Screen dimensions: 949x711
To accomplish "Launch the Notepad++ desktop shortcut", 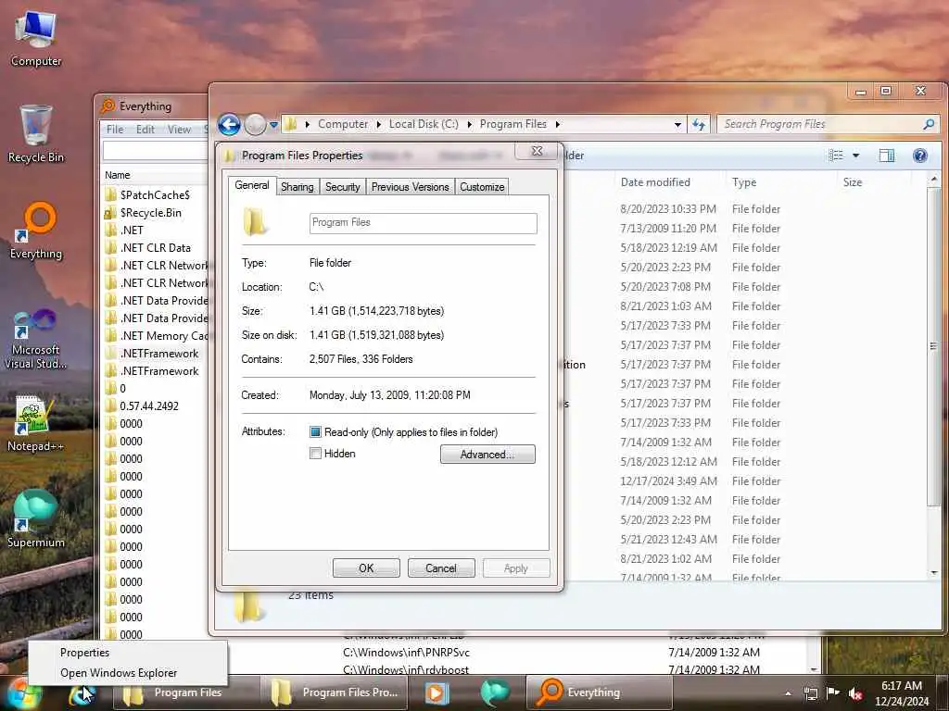I will (36, 422).
